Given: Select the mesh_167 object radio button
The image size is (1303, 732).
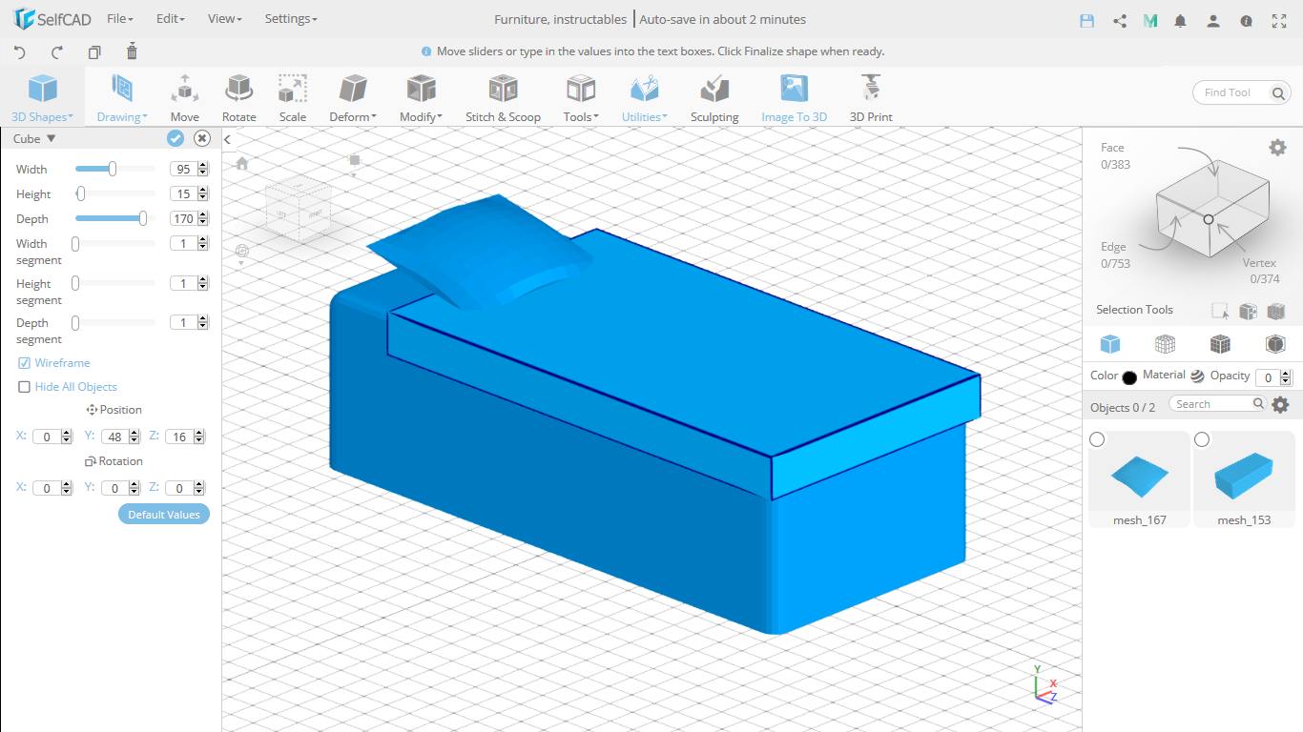Looking at the screenshot, I should [x=1097, y=439].
